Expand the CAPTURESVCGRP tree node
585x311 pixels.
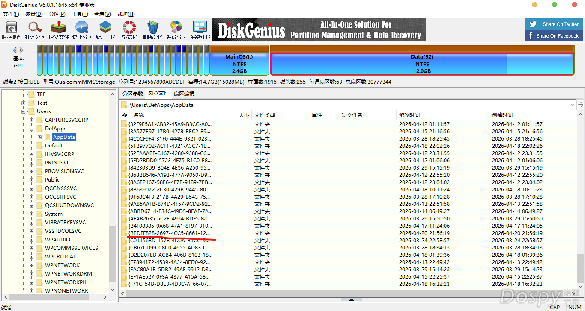coord(32,120)
